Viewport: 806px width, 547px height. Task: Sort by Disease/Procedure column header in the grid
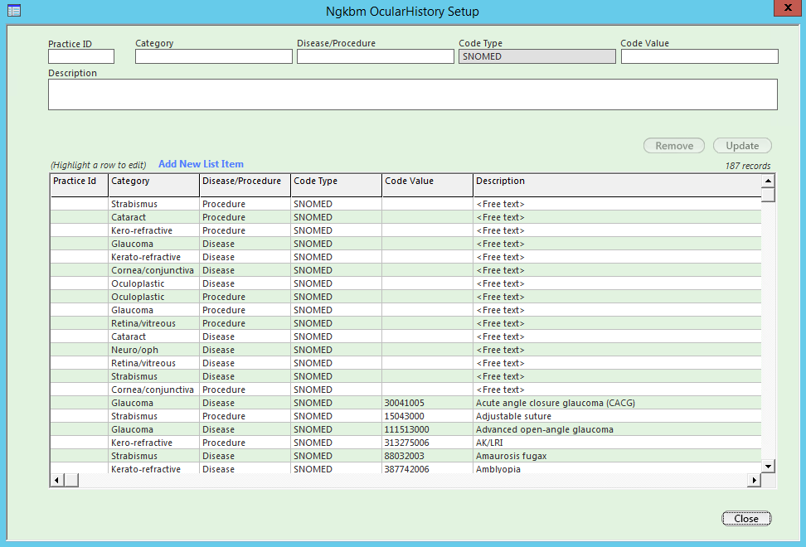click(245, 186)
